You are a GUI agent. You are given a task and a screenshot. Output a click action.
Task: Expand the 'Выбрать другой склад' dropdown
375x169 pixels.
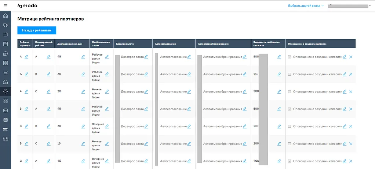(306, 6)
